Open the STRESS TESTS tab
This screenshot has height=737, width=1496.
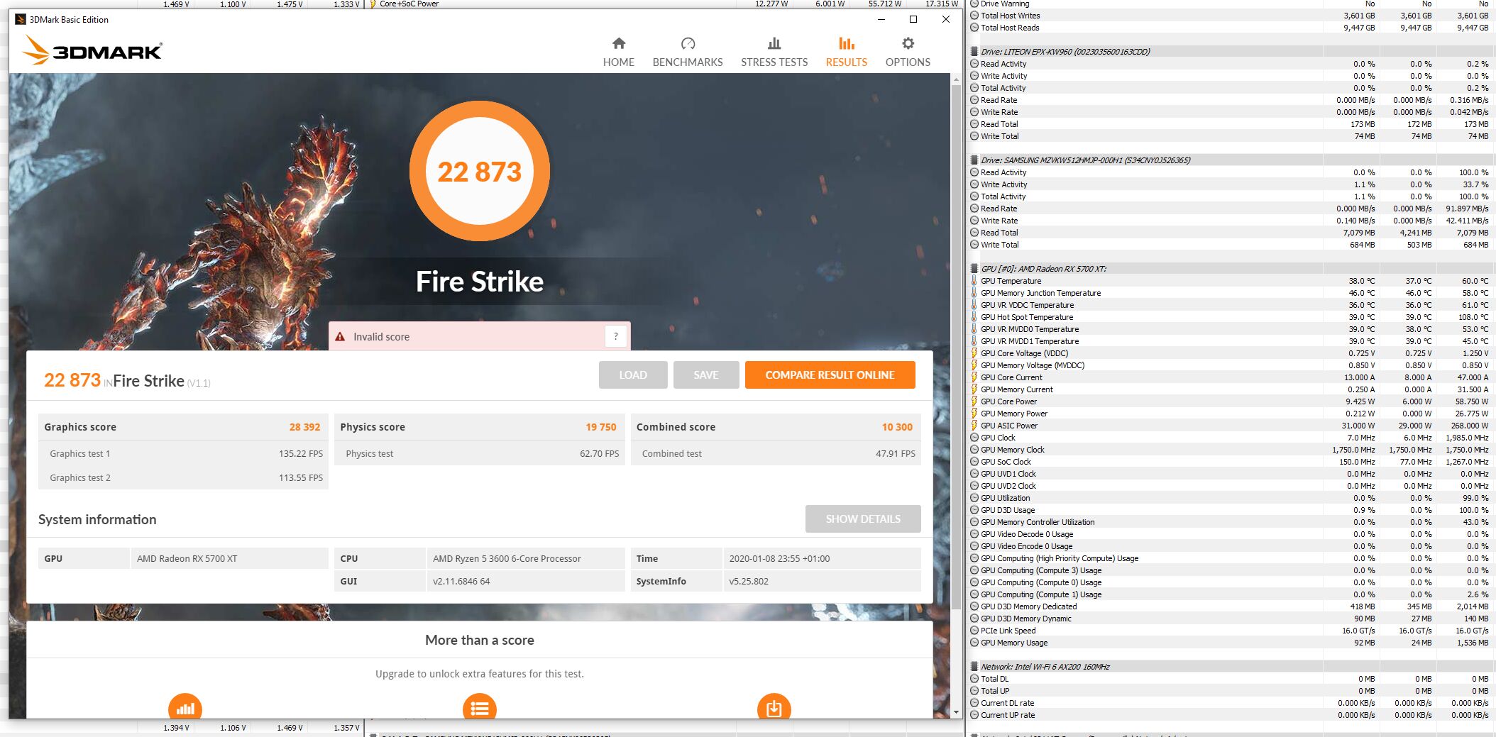[774, 52]
